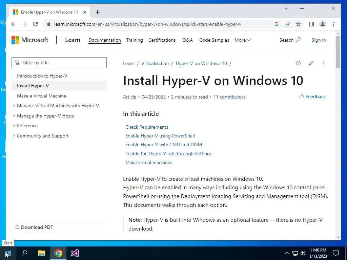347x260 pixels.
Task: Open the Learn home link
Action: tap(73, 40)
